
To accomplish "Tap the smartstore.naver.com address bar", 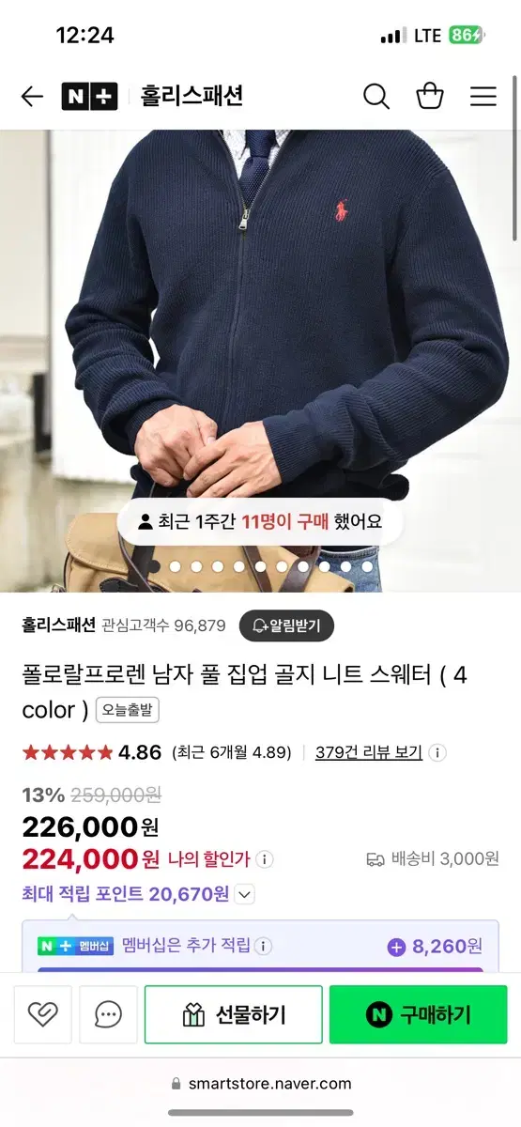I will click(x=260, y=1083).
